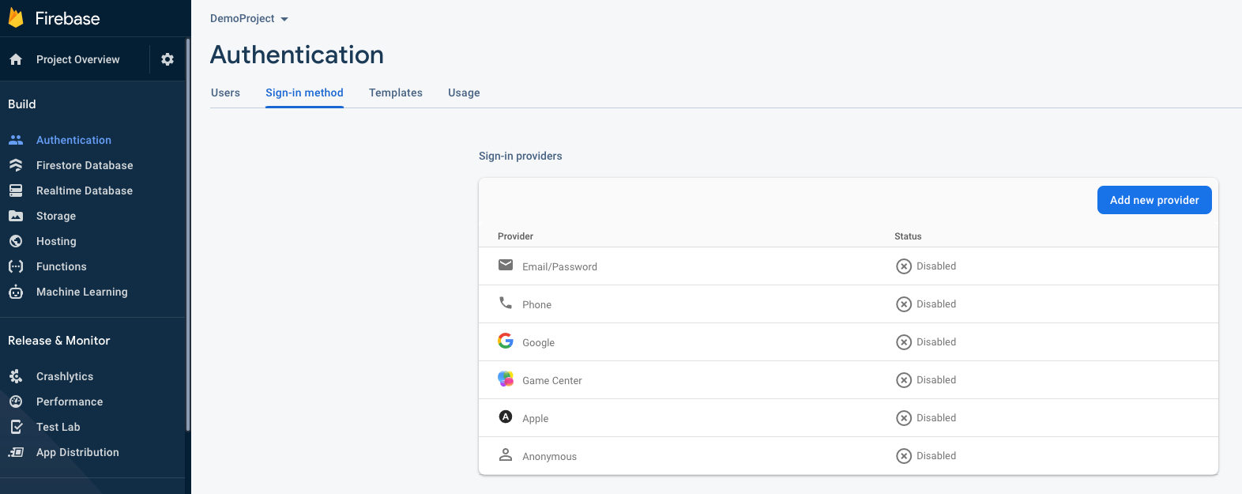This screenshot has width=1242, height=494.
Task: Click the Realtime Database sidebar icon
Action: coord(16,190)
